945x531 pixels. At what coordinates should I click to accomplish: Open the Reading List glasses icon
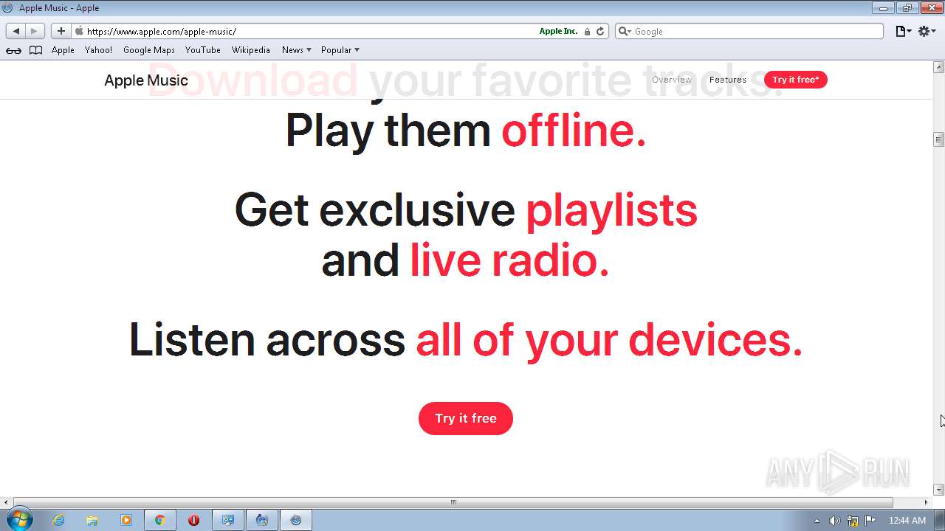tap(13, 50)
